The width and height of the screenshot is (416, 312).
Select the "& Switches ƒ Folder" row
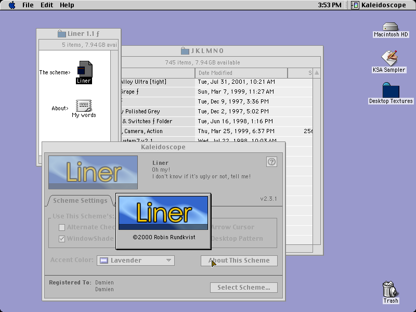click(217, 121)
